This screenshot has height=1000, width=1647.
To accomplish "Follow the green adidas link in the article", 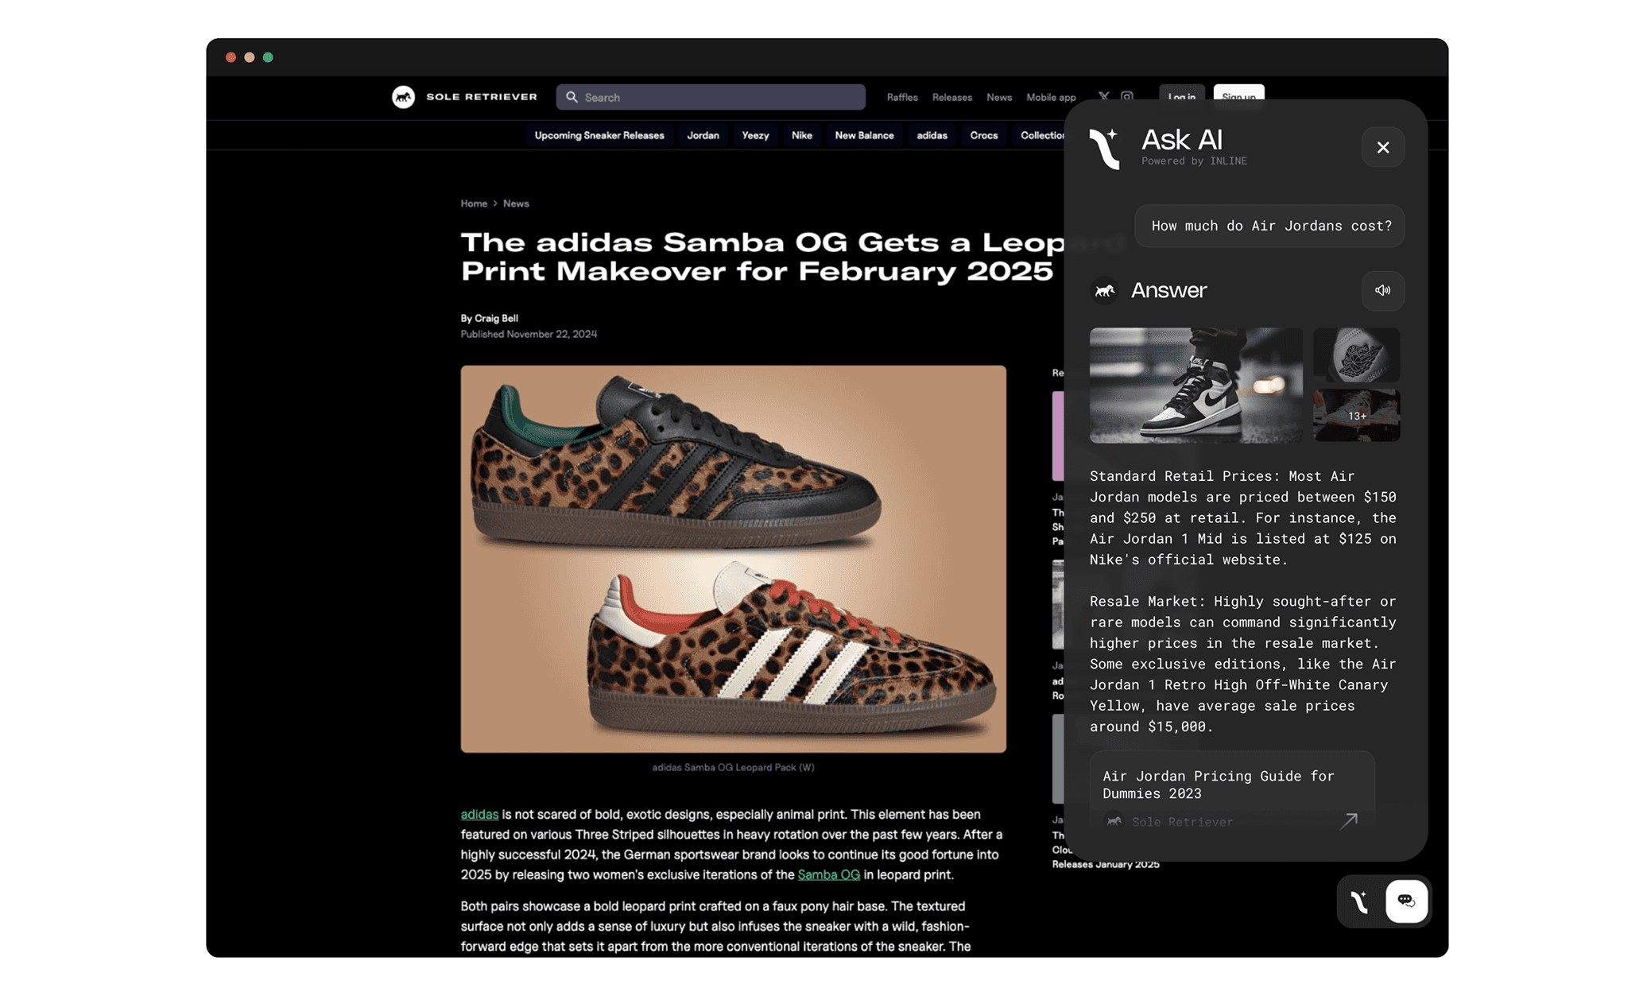I will click(x=479, y=814).
